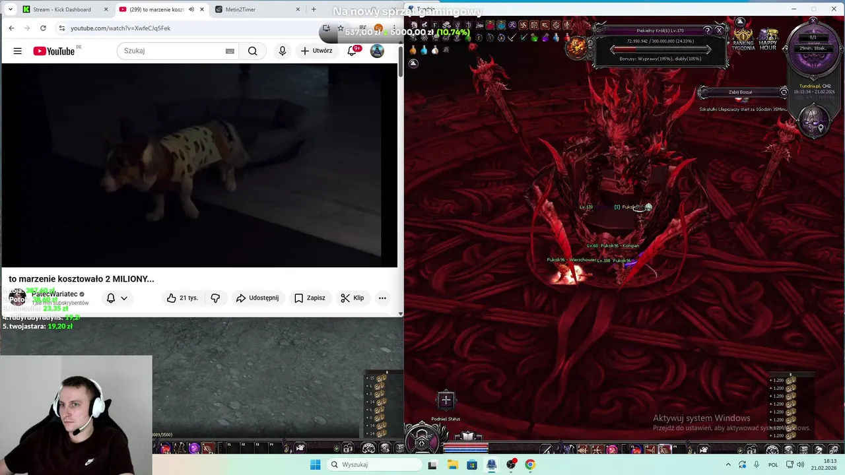Bookmark this page with star icon
The height and width of the screenshot is (475, 845).
pos(340,28)
